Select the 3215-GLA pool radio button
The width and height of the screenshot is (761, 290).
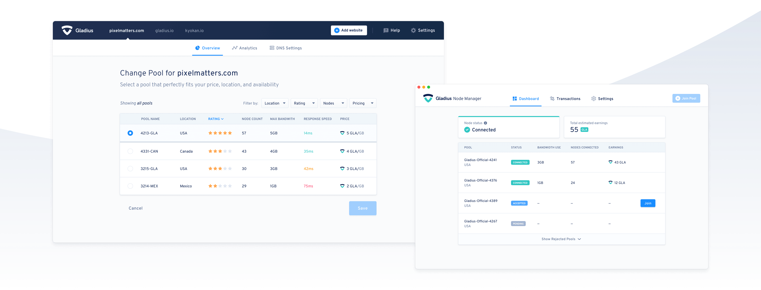pyautogui.click(x=130, y=168)
